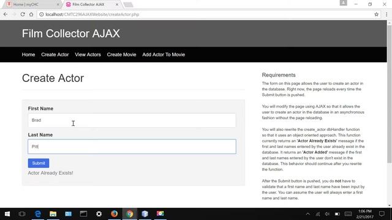392x220 pixels.
Task: Go to Home in the navigation bar
Action: pos(28,54)
